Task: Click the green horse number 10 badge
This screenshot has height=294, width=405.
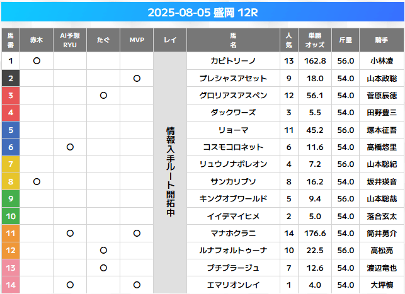Action: 11,216
